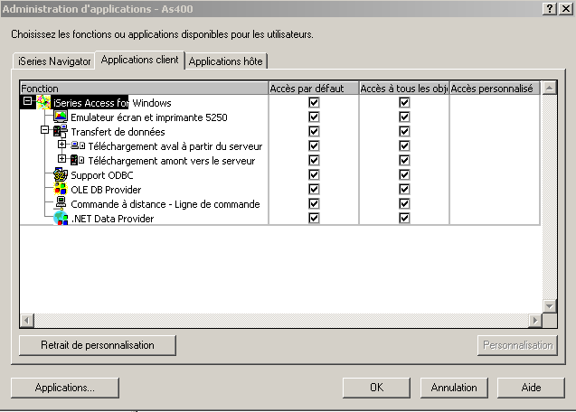The image size is (576, 412).
Task: Select the Transfert de données row label
Action: (x=118, y=131)
